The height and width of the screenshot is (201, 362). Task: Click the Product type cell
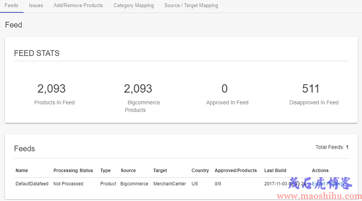point(108,184)
